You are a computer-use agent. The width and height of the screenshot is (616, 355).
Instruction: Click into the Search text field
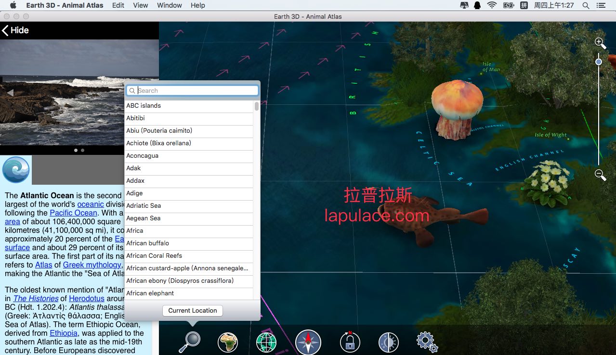[x=197, y=90]
